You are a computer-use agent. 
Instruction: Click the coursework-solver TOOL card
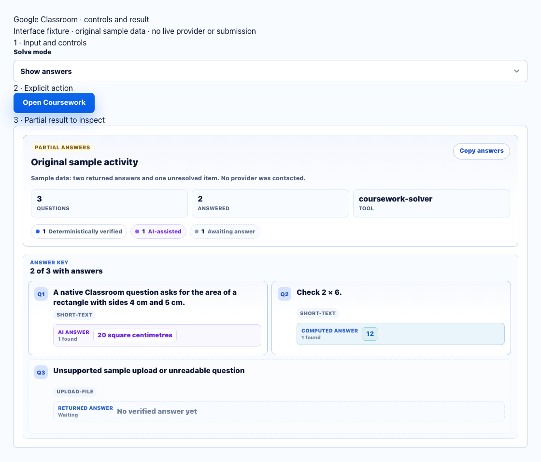(x=431, y=203)
